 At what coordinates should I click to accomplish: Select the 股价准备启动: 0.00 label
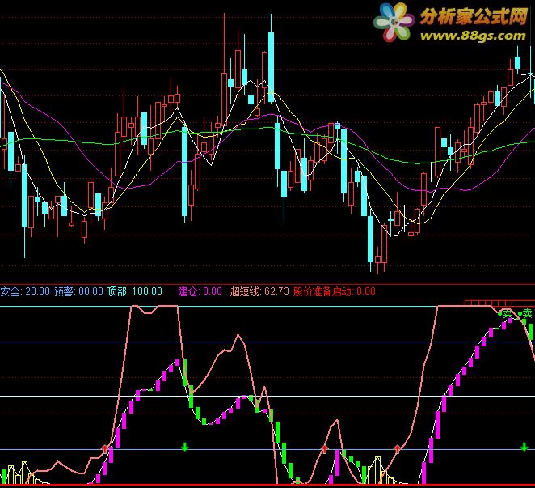tap(335, 291)
